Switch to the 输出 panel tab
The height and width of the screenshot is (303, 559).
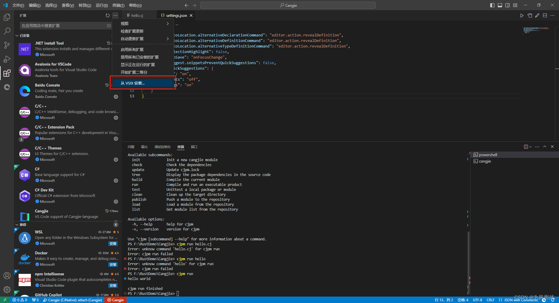click(x=144, y=147)
